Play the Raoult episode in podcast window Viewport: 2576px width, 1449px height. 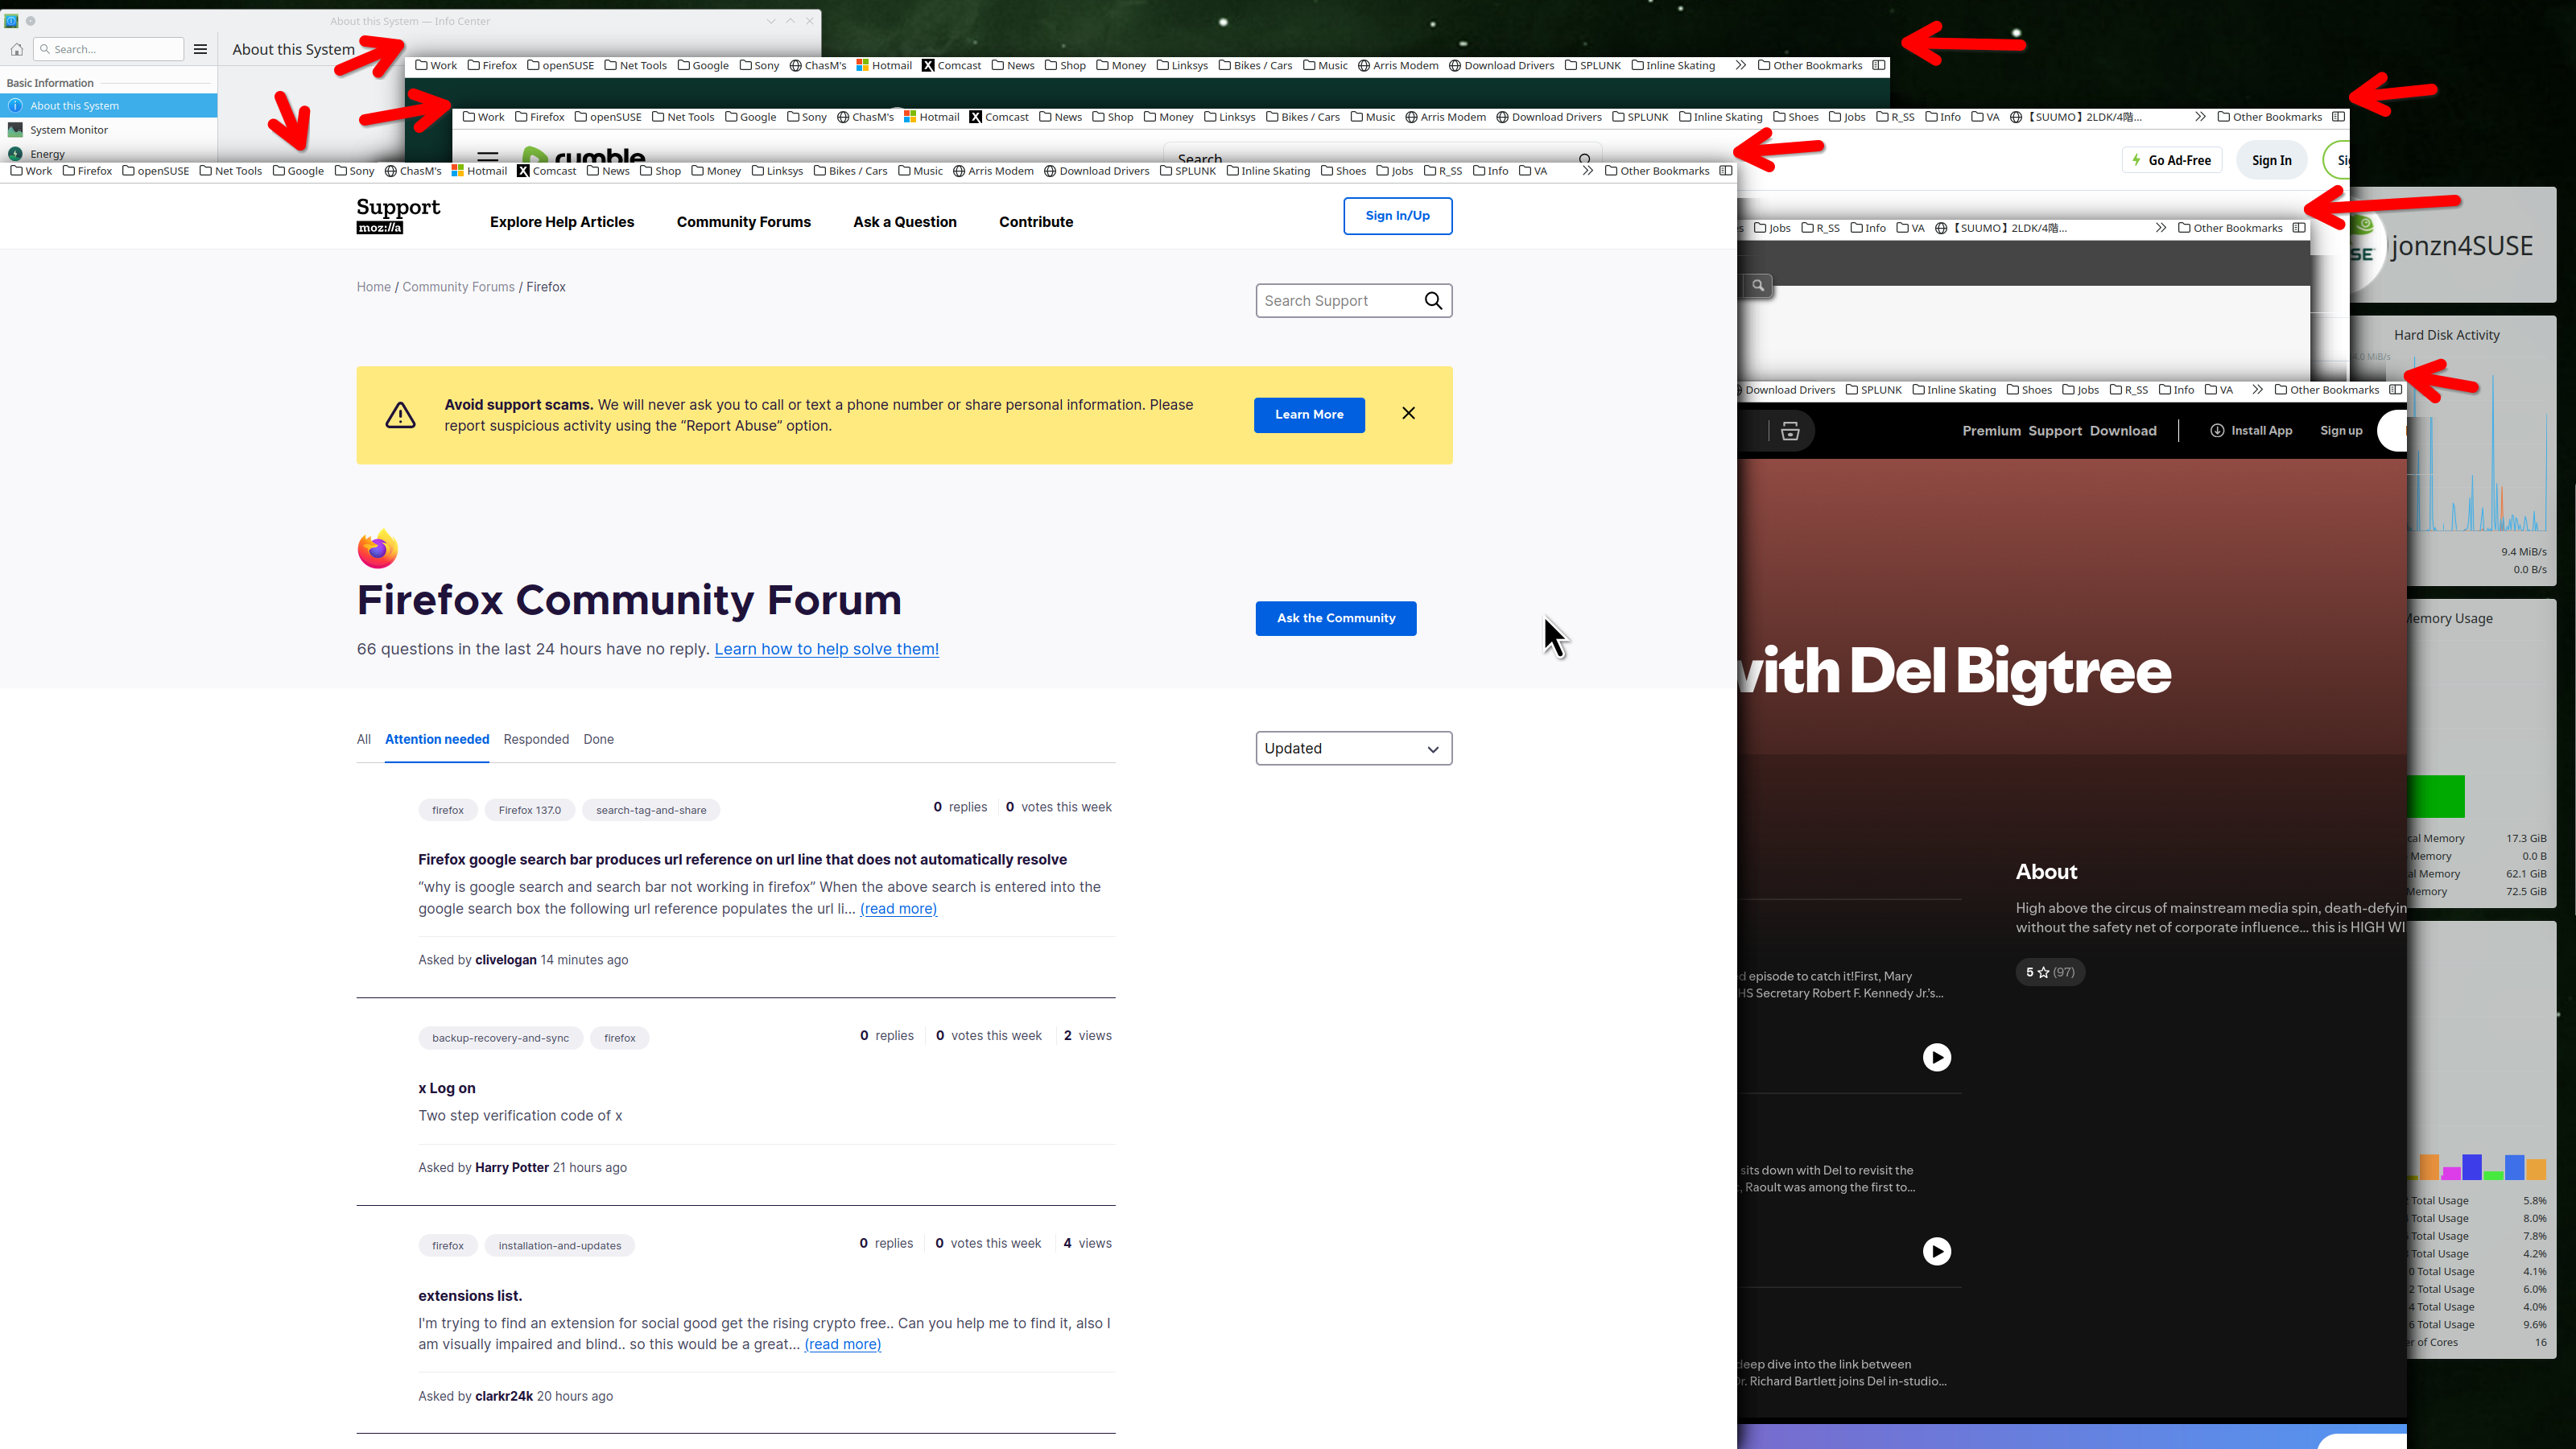pos(1937,1252)
